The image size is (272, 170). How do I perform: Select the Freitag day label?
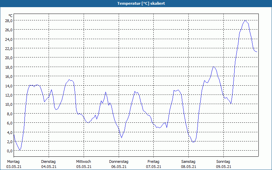(x=154, y=161)
